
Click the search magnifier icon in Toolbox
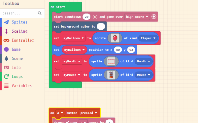(40, 13)
